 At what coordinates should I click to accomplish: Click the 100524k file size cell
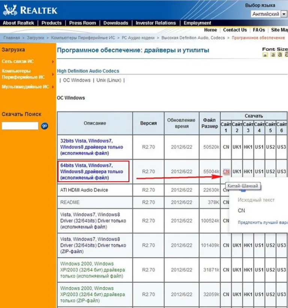pos(210,221)
